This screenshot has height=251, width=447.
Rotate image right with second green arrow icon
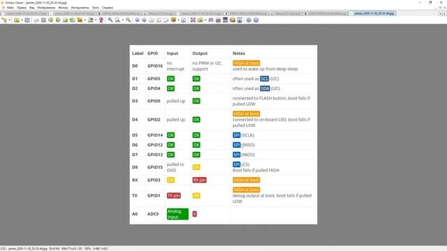point(58,20)
